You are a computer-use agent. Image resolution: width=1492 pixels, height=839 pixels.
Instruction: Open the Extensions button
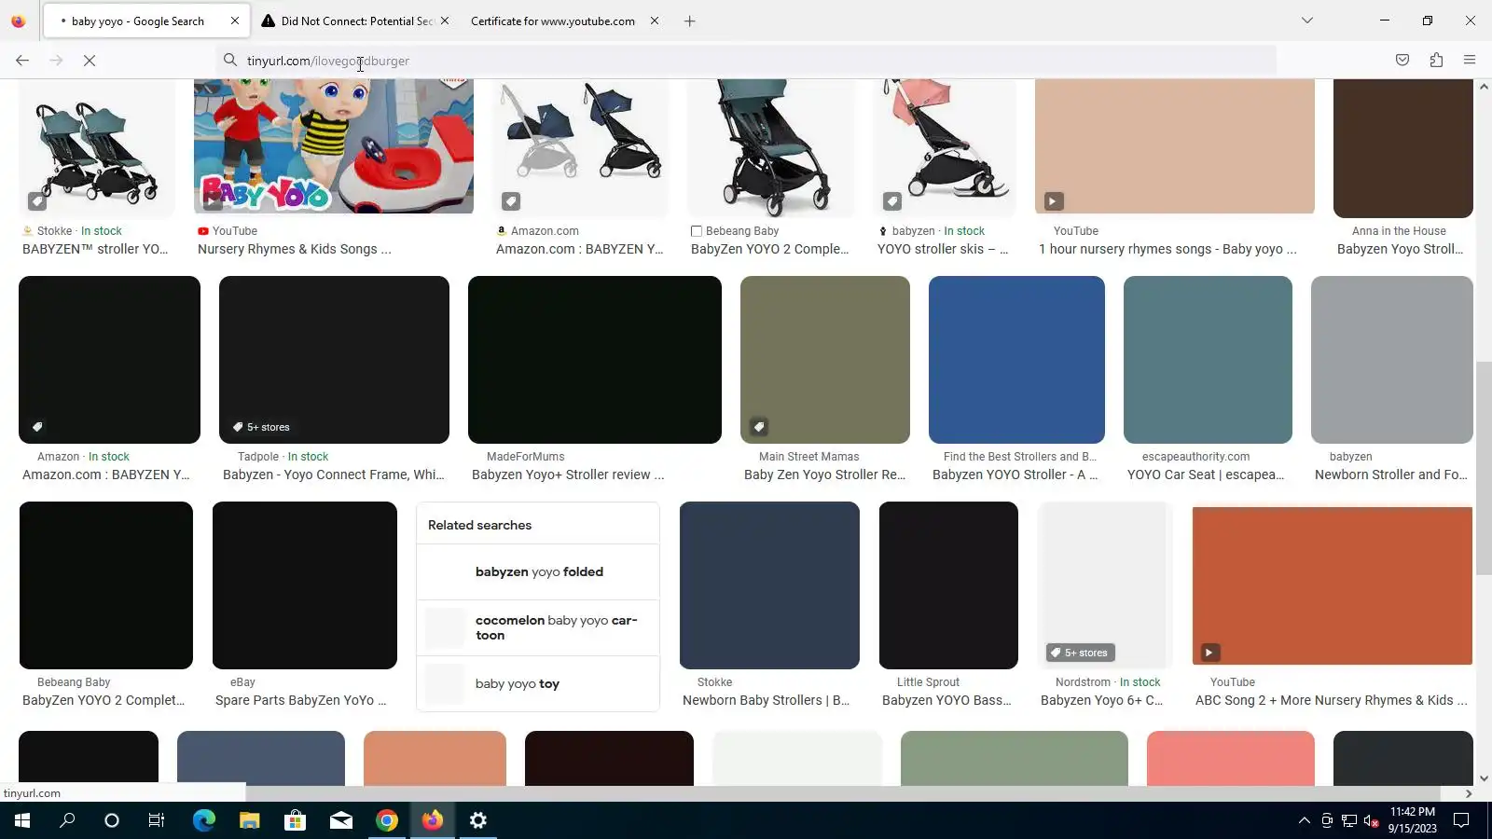pos(1436,61)
